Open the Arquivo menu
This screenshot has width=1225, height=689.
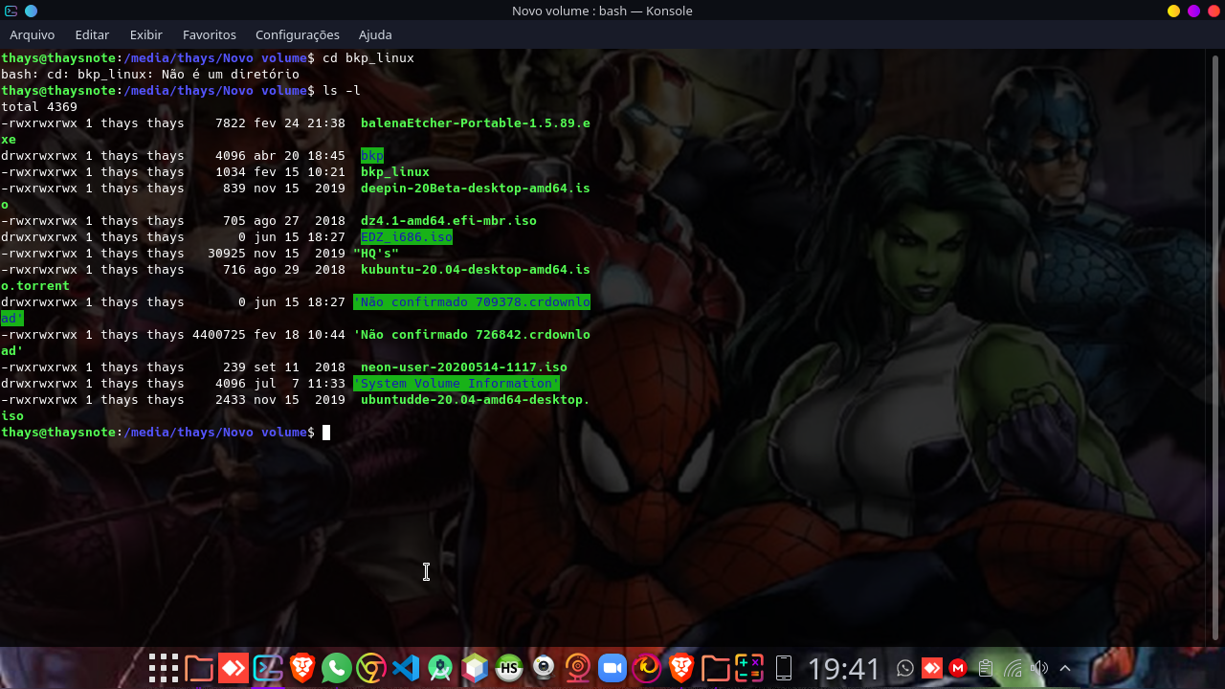tap(33, 34)
